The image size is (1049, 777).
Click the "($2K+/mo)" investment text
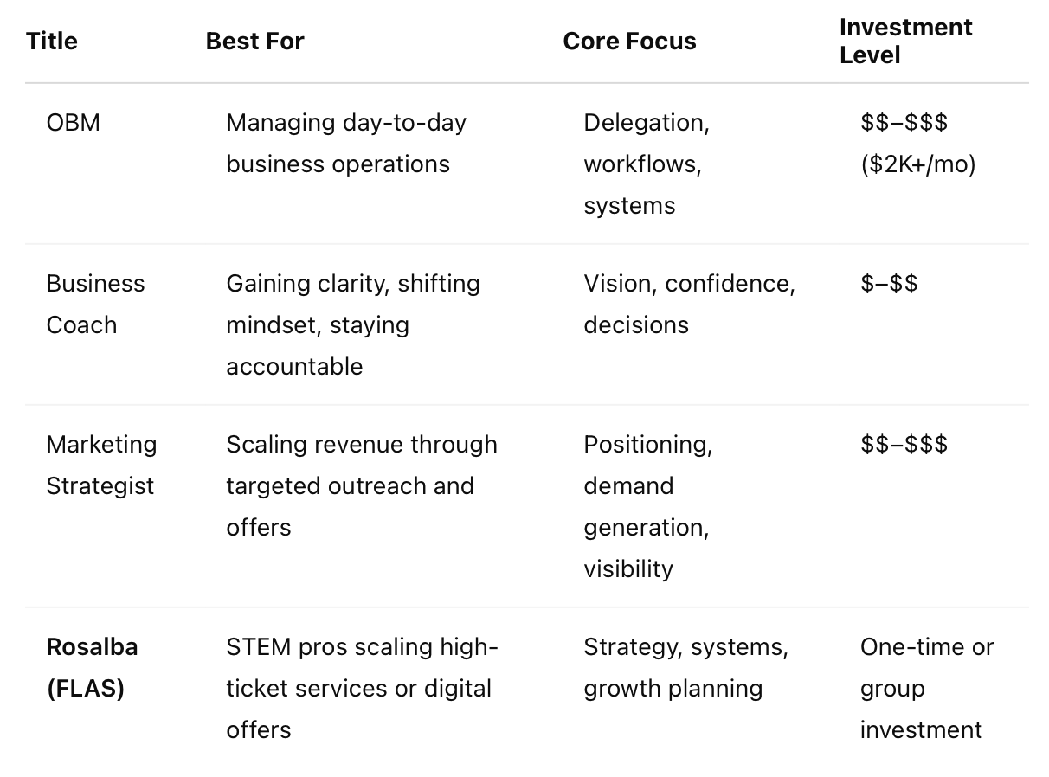pos(918,164)
